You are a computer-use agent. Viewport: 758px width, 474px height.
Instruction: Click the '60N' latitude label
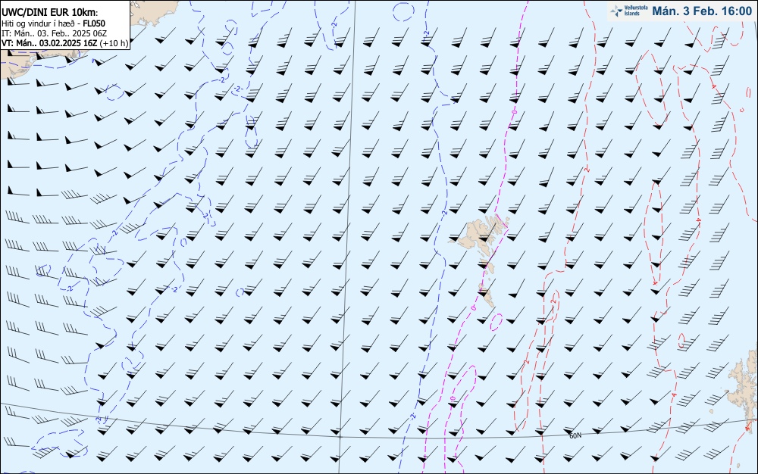(x=575, y=436)
